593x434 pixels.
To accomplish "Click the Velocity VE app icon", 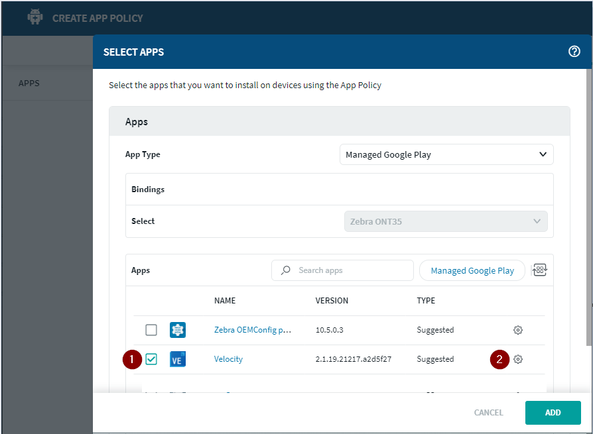I will pyautogui.click(x=177, y=359).
